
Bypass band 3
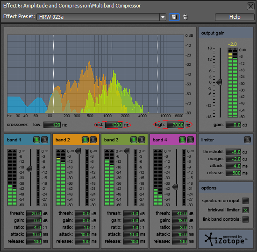(x=142, y=140)
